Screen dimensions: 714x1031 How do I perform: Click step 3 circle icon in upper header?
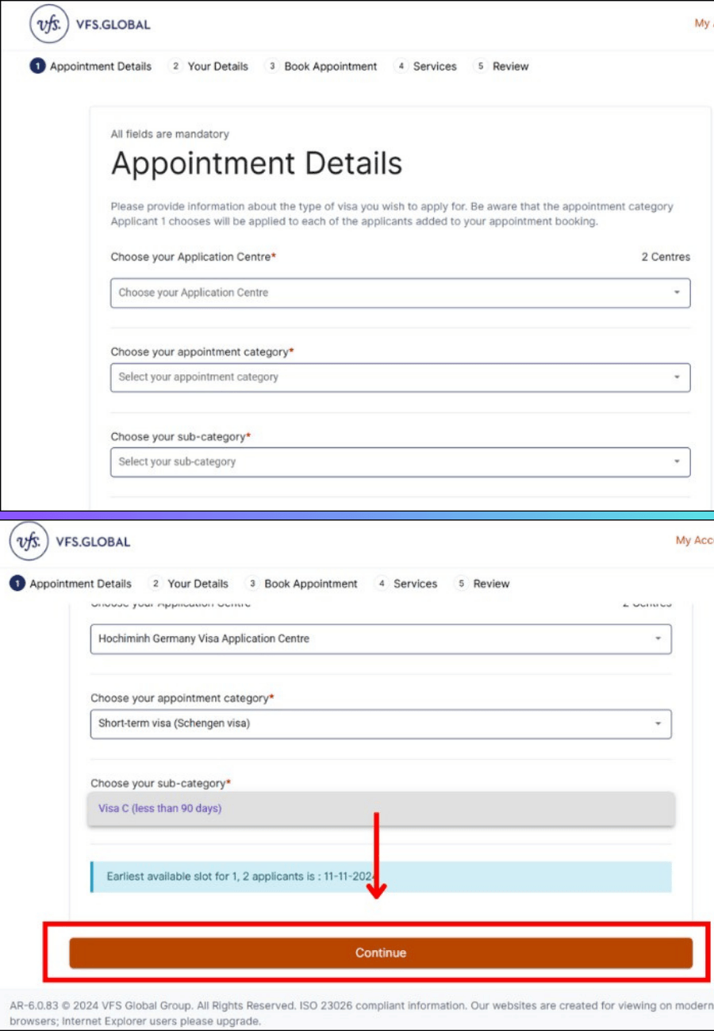(272, 67)
